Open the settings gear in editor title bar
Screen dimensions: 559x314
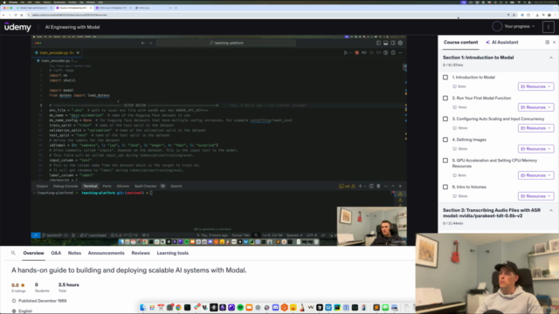pyautogui.click(x=400, y=43)
